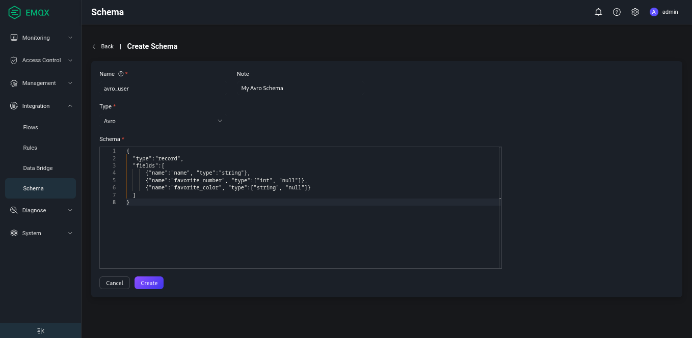Select Rules under Integration
Screen dimensions: 692x338
pyautogui.click(x=30, y=148)
